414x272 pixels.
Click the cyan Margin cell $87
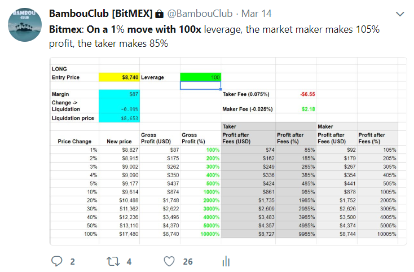click(x=120, y=94)
